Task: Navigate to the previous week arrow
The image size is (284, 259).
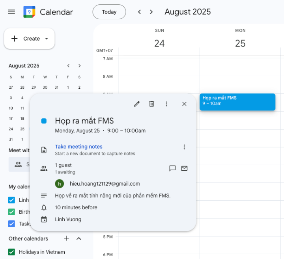Action: click(x=139, y=12)
